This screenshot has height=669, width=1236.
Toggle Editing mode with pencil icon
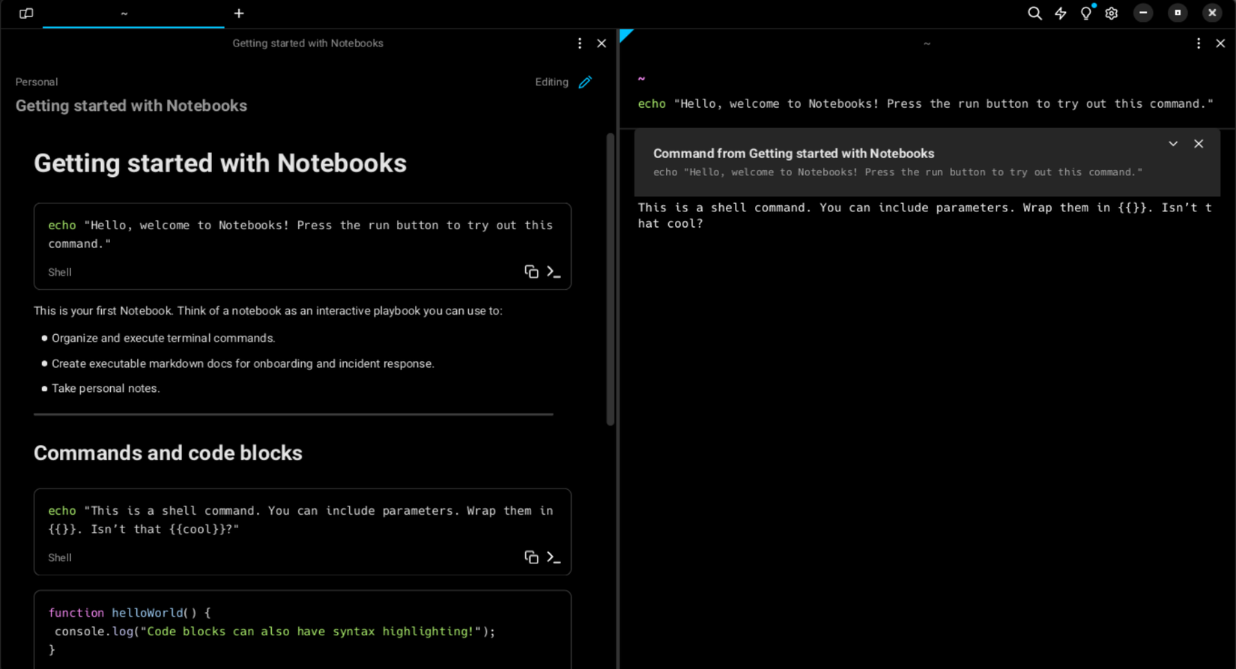click(585, 82)
